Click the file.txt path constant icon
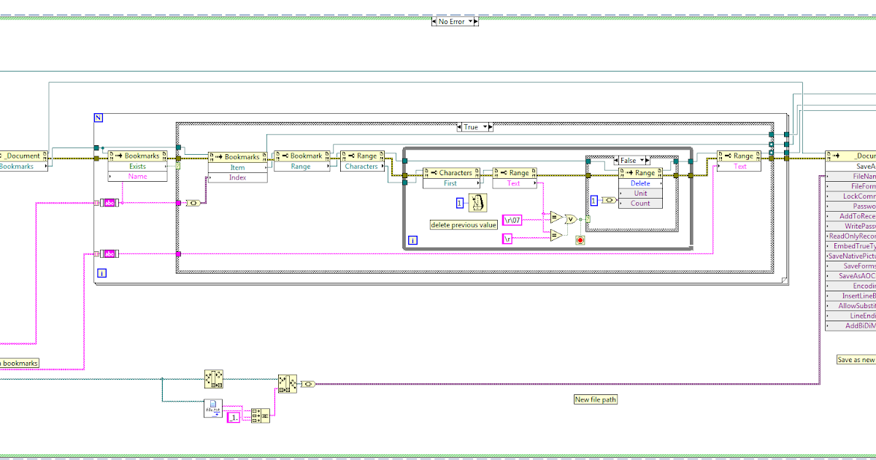This screenshot has height=460, width=876. pos(212,407)
